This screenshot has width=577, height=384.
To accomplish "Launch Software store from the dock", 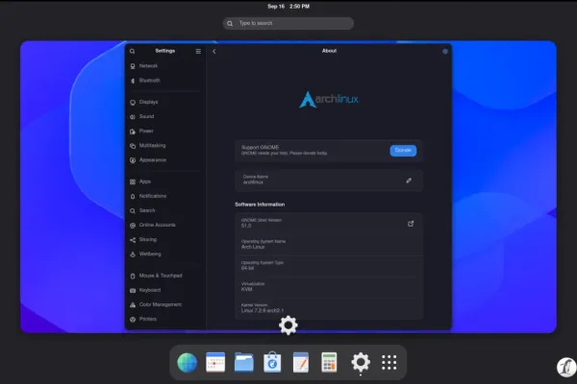I will point(272,362).
